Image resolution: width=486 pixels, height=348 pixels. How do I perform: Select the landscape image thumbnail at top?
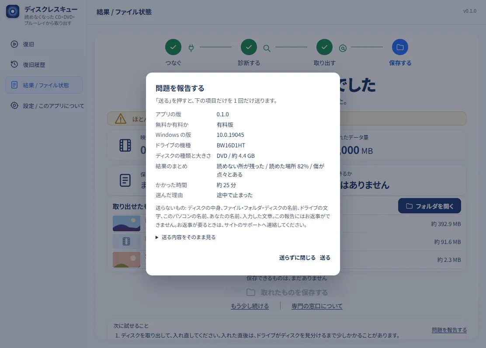pyautogui.click(x=126, y=223)
